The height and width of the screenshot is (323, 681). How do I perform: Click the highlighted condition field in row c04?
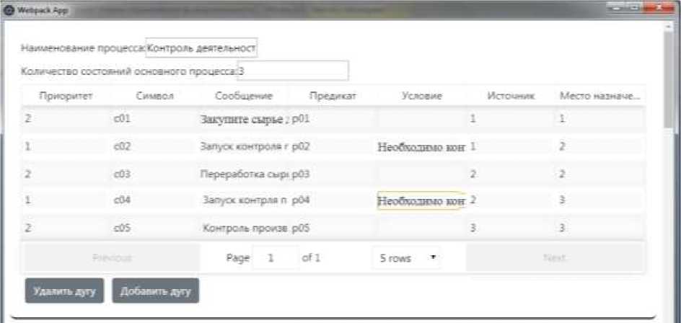(x=421, y=201)
